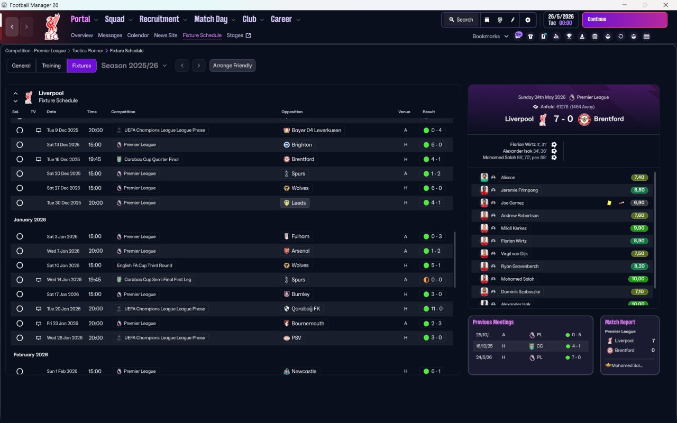The width and height of the screenshot is (677, 423).
Task: Open the News Site sub-tab
Action: point(166,35)
